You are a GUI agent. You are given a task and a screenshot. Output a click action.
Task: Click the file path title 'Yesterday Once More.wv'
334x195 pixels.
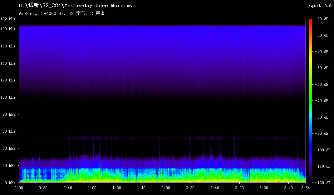pyautogui.click(x=76, y=6)
